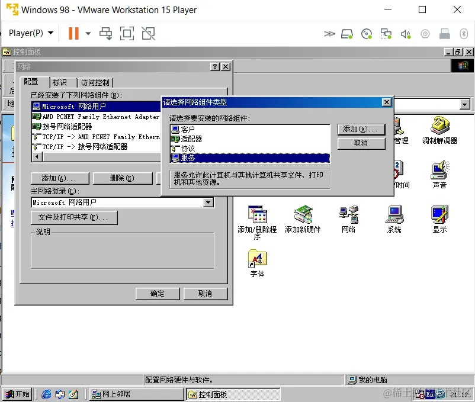Viewport: 475px width, 402px height.
Task: Launch Internet Explorer from quick launch
Action: click(x=46, y=394)
